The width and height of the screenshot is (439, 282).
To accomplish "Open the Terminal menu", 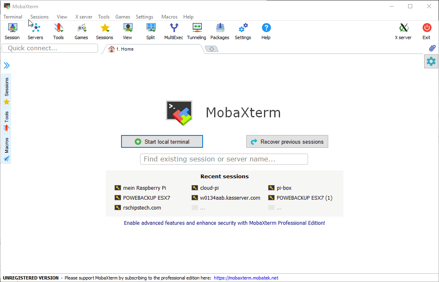I will pyautogui.click(x=13, y=17).
